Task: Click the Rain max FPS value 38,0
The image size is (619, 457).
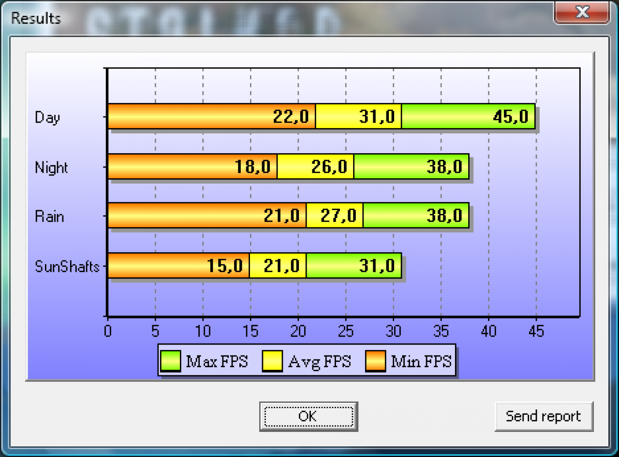Action: pos(444,215)
